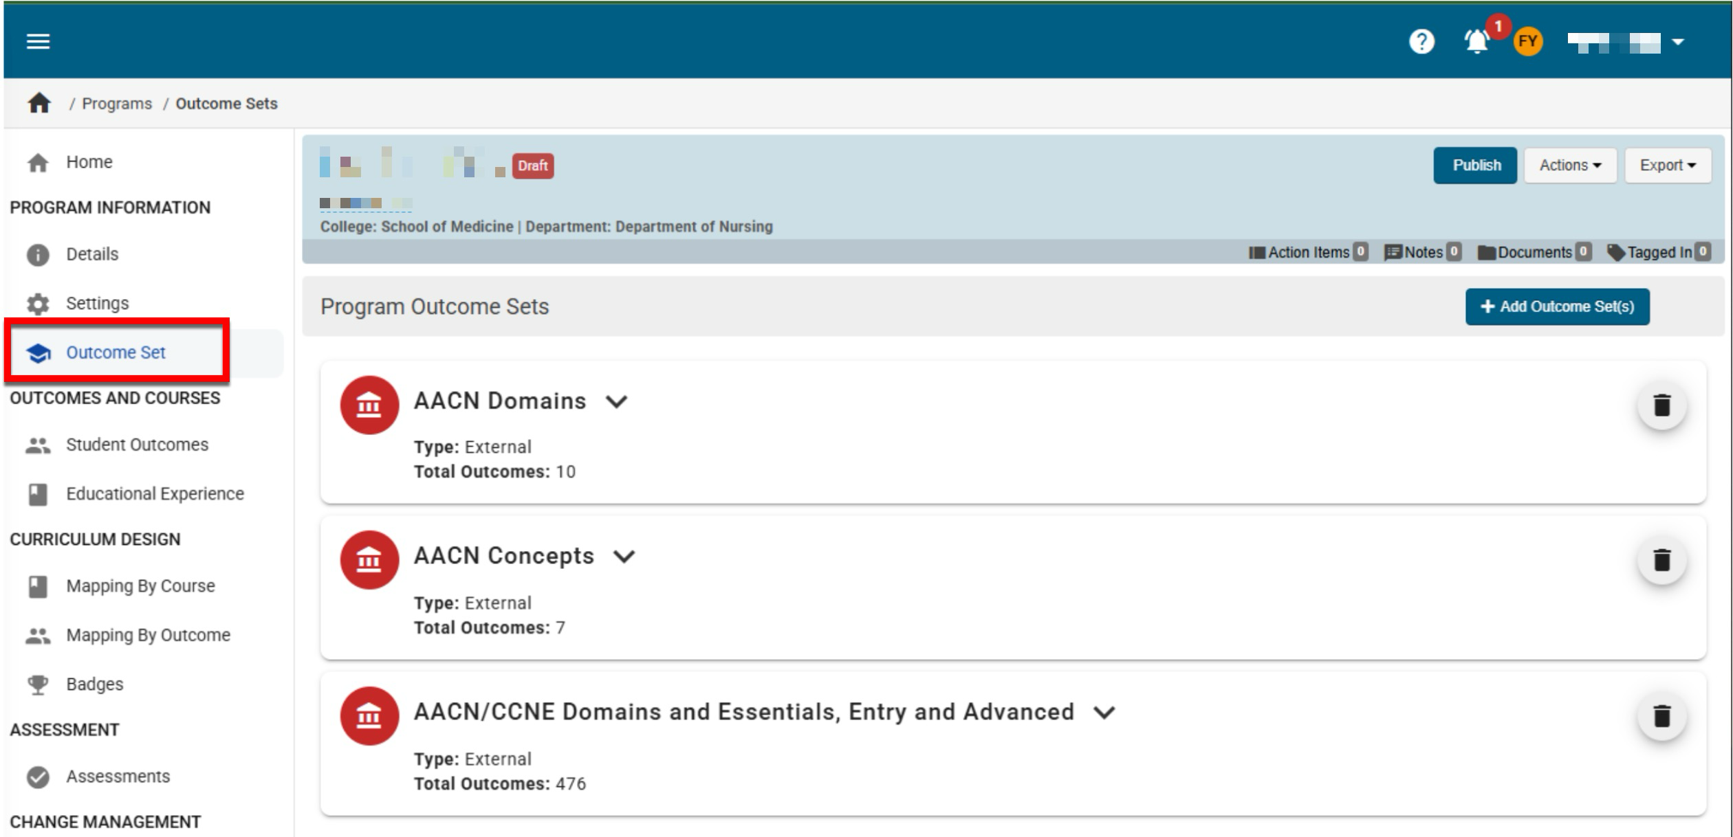Open Mapping By Course in sidebar
Screen dimensions: 1733x837
tap(140, 586)
